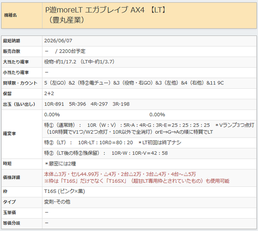Click the '価格詳細' row label
The width and height of the screenshot is (258, 231).
pyautogui.click(x=12, y=177)
